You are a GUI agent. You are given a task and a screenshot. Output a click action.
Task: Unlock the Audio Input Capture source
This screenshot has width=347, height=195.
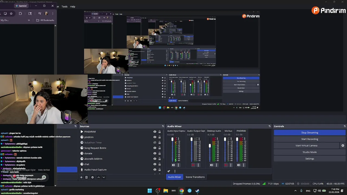click(x=159, y=170)
